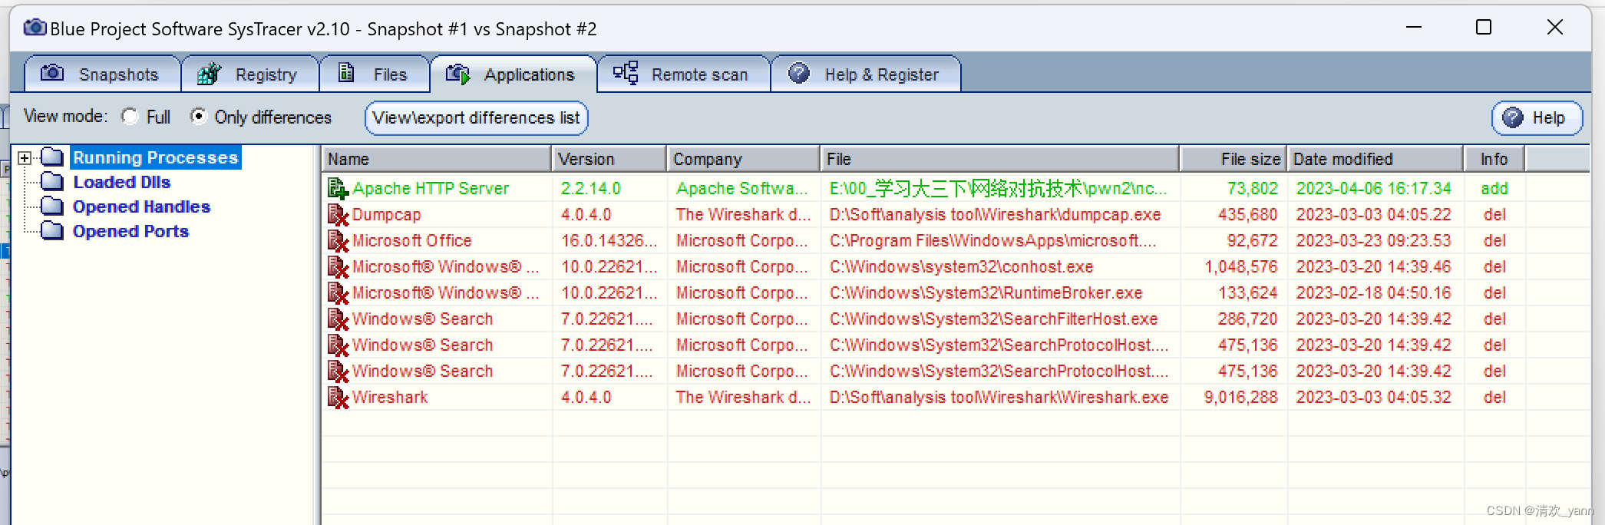The image size is (1605, 525).
Task: Open the Remote scan tab
Action: point(683,74)
